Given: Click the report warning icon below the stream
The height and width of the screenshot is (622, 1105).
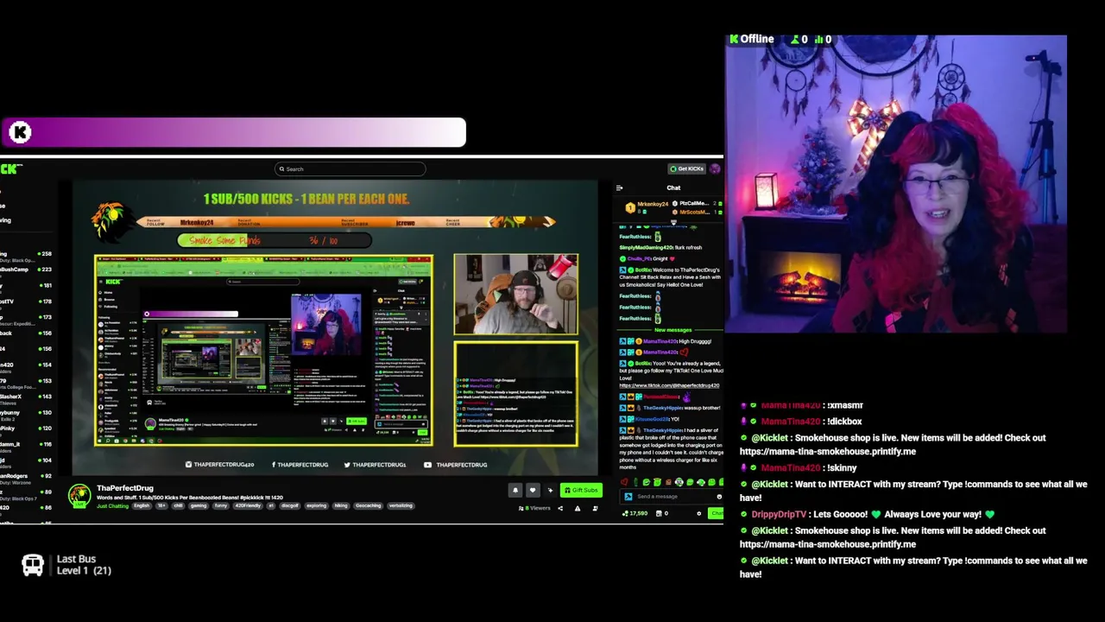Looking at the screenshot, I should point(578,508).
